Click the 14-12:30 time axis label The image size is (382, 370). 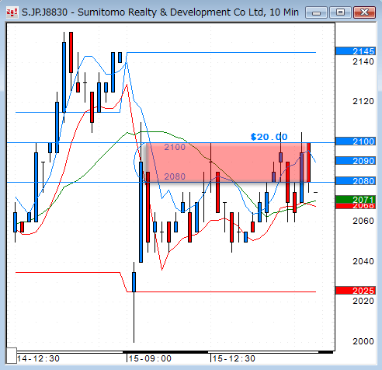coord(38,358)
